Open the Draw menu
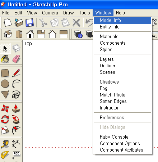This screenshot has height=162, width=158. (69, 13)
